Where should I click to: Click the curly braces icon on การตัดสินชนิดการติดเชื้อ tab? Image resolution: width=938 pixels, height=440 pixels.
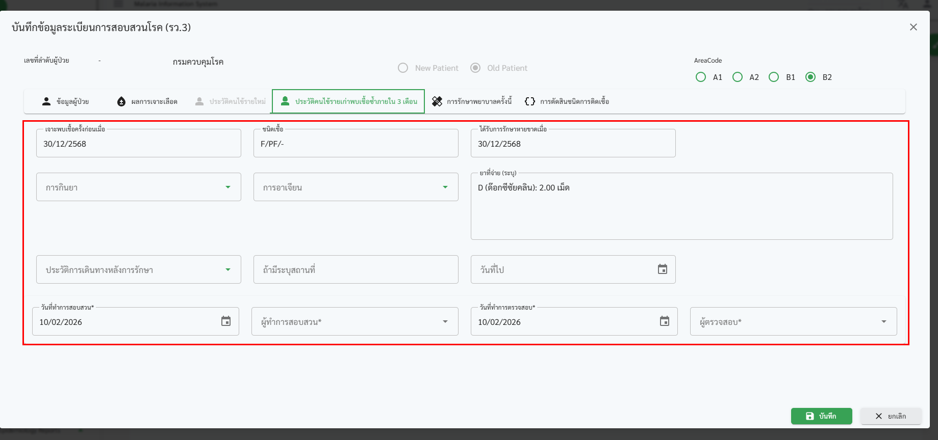pos(530,101)
